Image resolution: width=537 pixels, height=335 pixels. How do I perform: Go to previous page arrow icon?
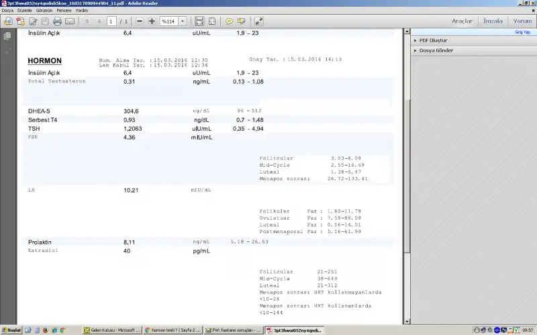pyautogui.click(x=87, y=21)
